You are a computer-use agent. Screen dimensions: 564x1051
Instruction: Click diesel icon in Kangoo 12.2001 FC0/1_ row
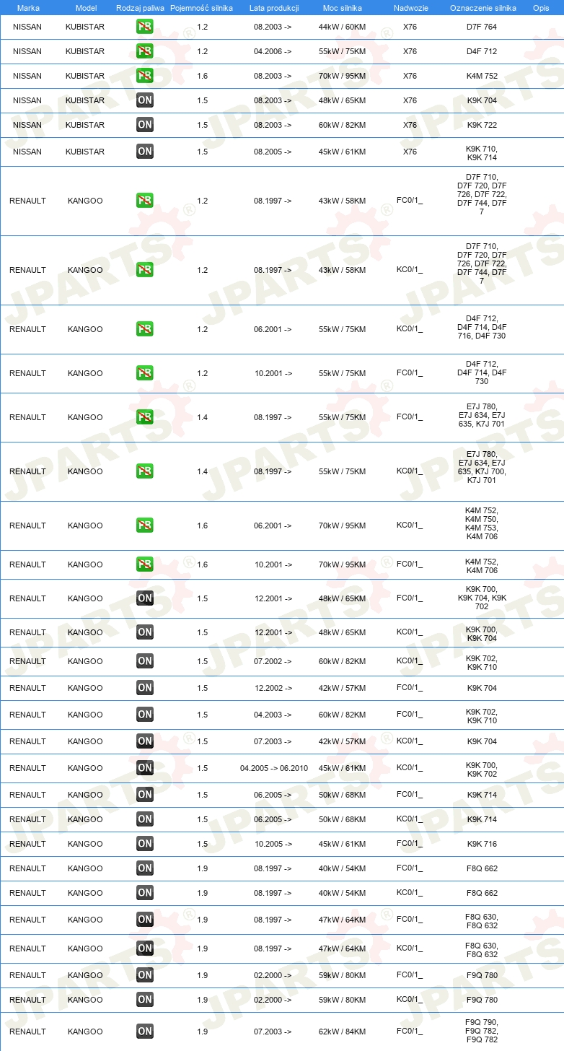[145, 598]
